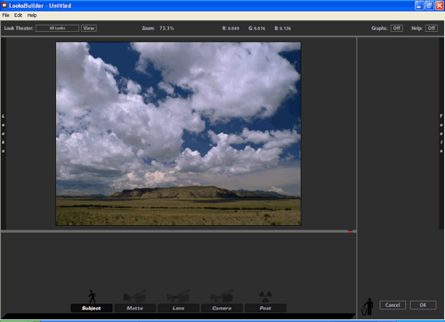
Task: Select the Camera tab
Action: click(x=222, y=308)
